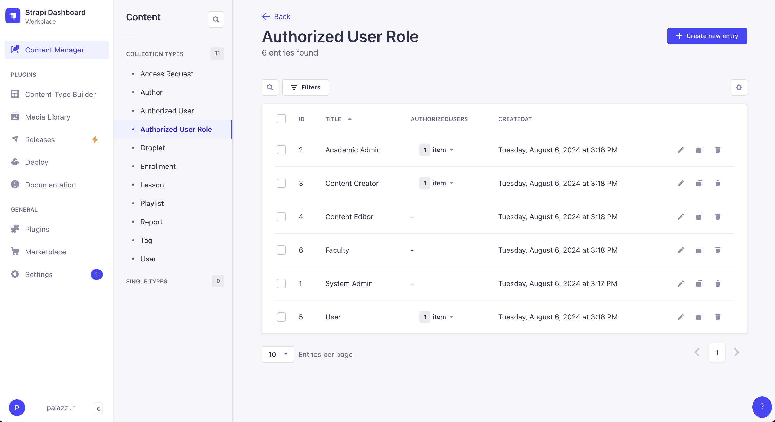This screenshot has width=775, height=422.
Task: Sort by the Title column header
Action: click(333, 119)
